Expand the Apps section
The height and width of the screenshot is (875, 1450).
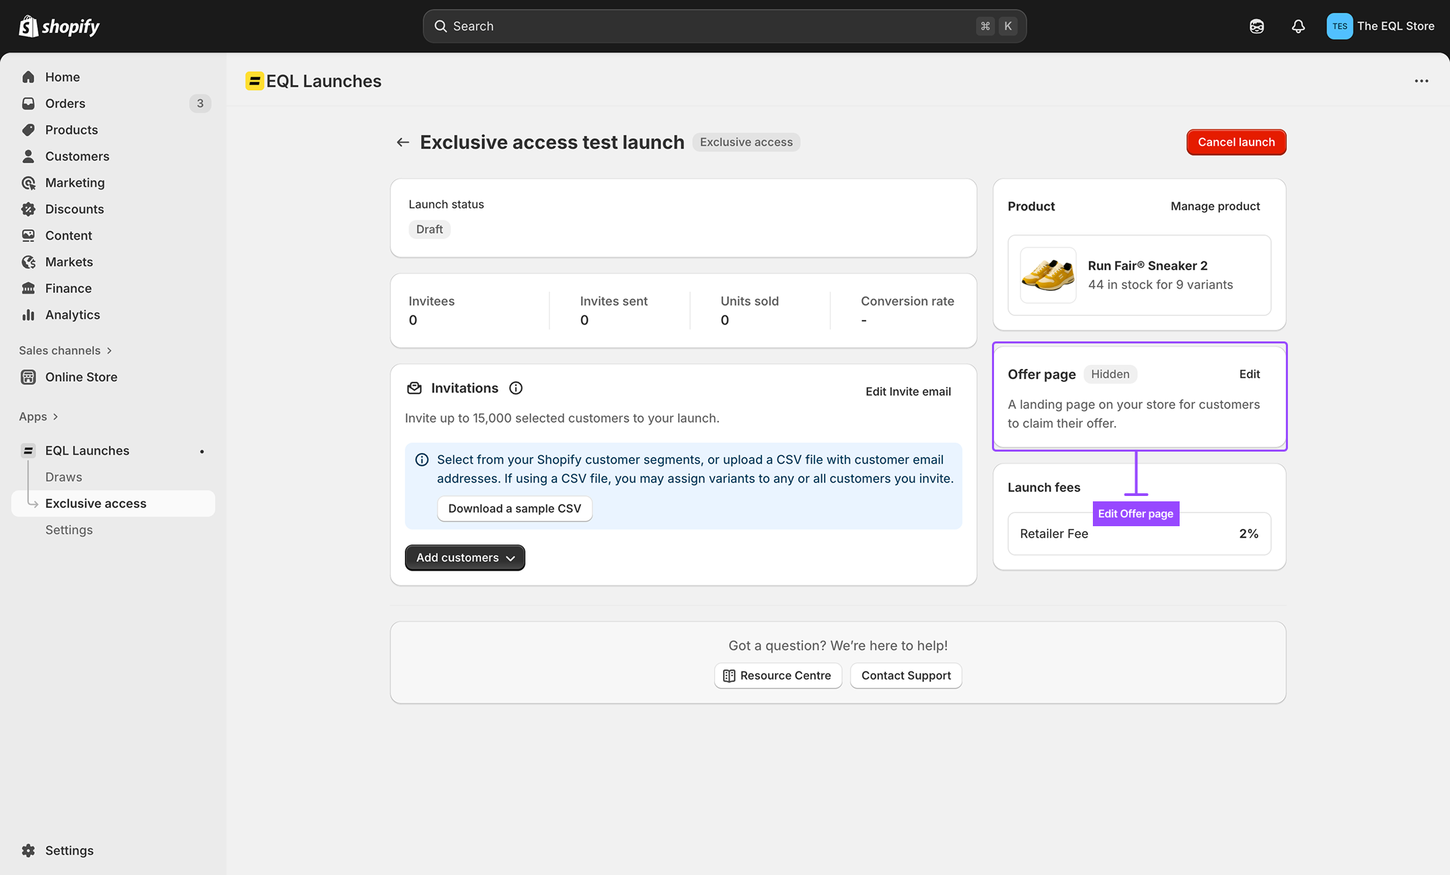(39, 417)
